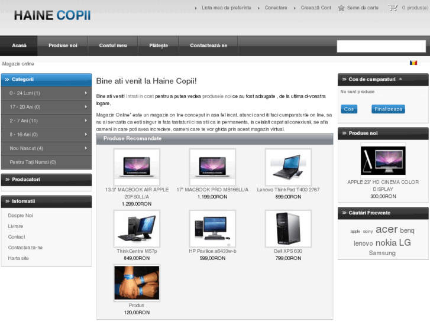Open the Produs wristbands thumbnail

[137, 283]
